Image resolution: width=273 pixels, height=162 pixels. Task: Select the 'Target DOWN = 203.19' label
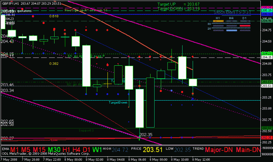[x=179, y=9]
